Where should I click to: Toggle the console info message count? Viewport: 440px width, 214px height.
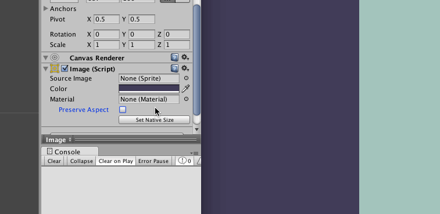point(185,161)
